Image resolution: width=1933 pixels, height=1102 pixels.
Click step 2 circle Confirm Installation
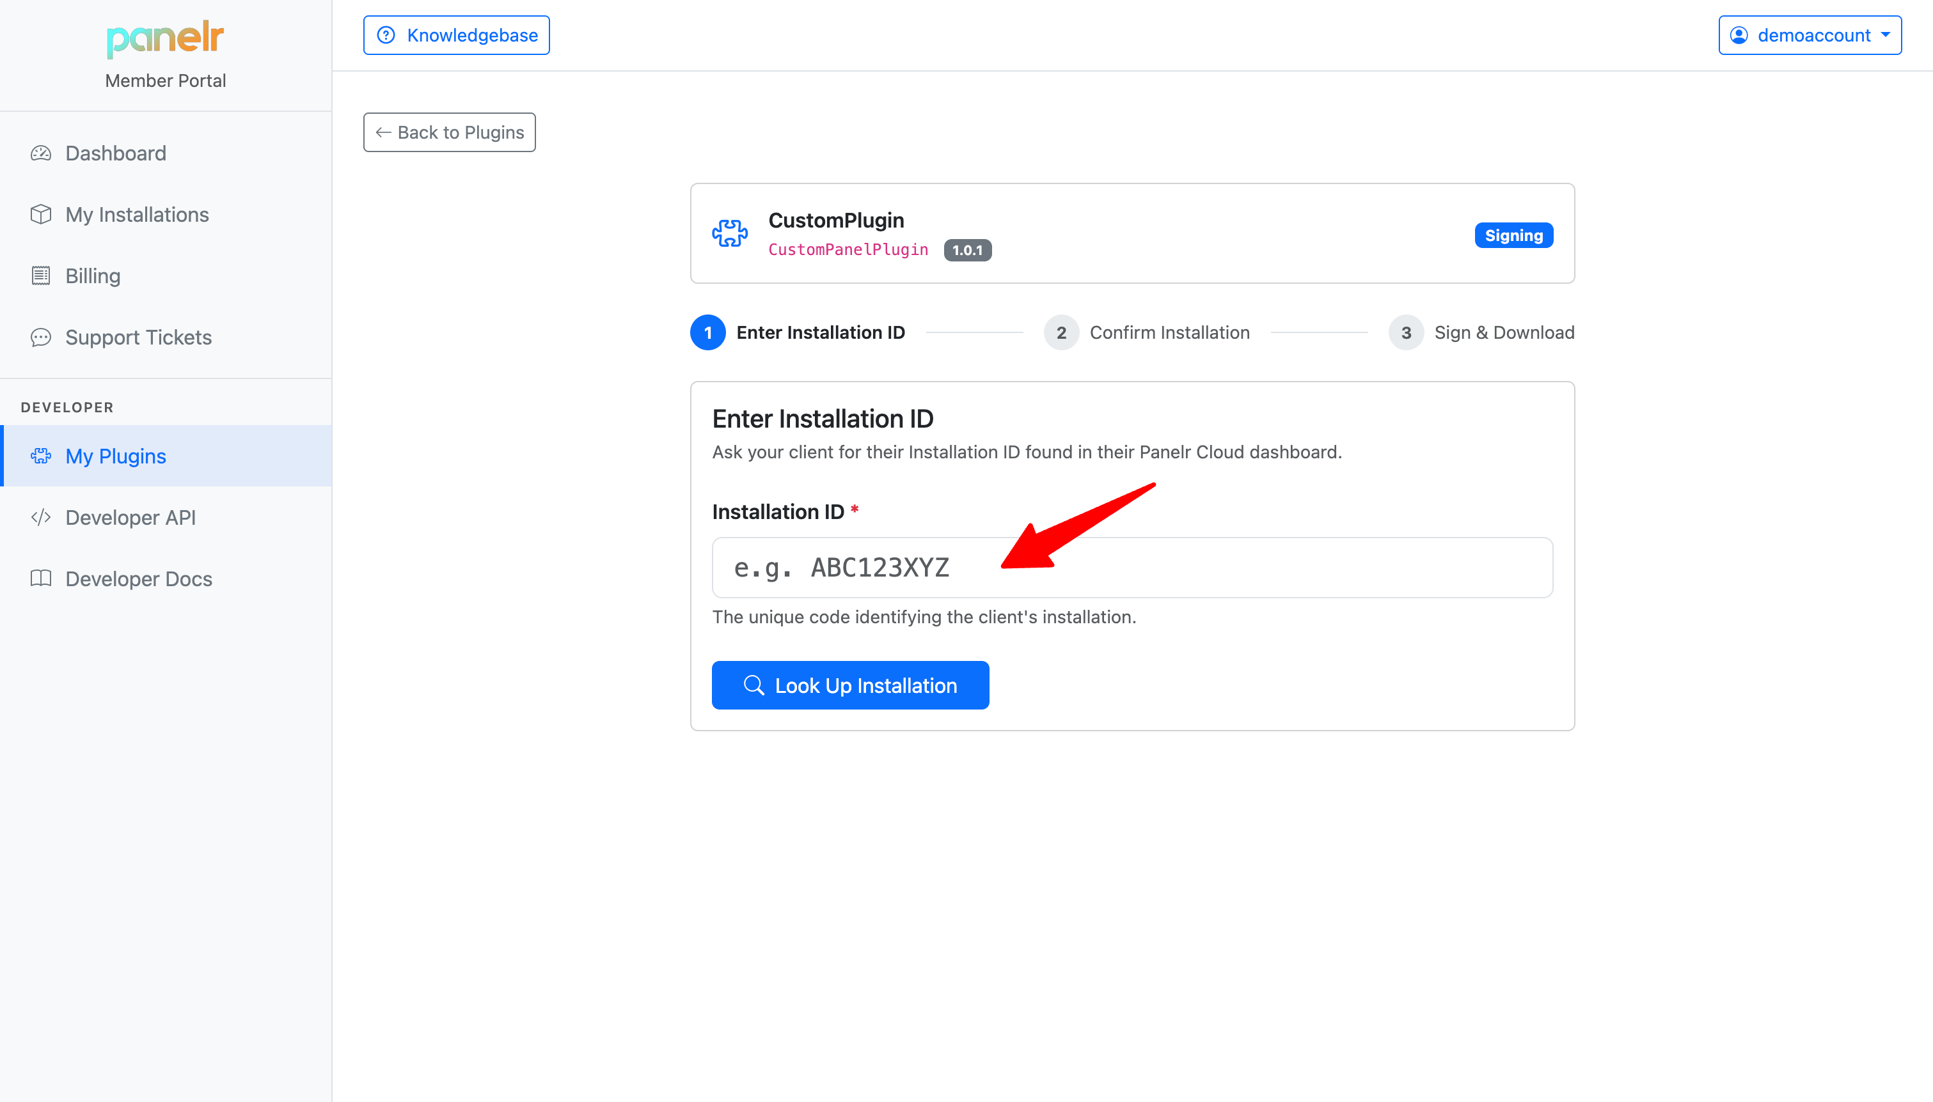[x=1061, y=333]
